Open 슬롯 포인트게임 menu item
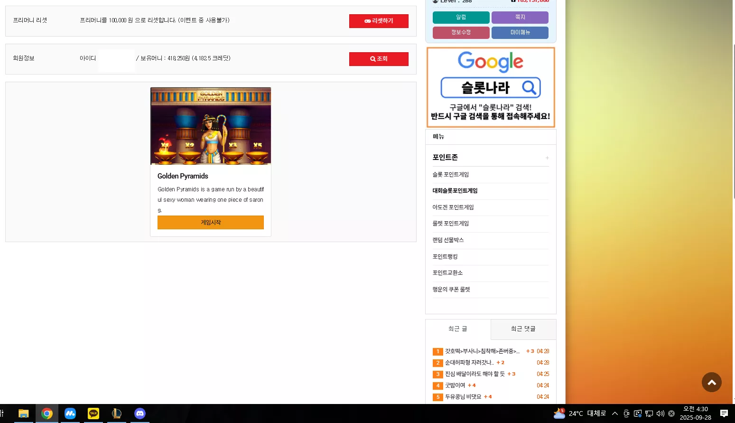This screenshot has height=423, width=735. [451, 175]
